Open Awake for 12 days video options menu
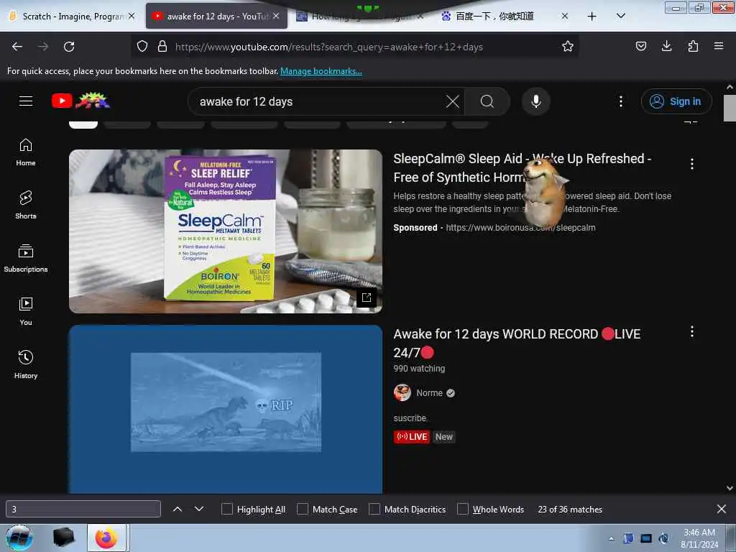 [x=692, y=332]
